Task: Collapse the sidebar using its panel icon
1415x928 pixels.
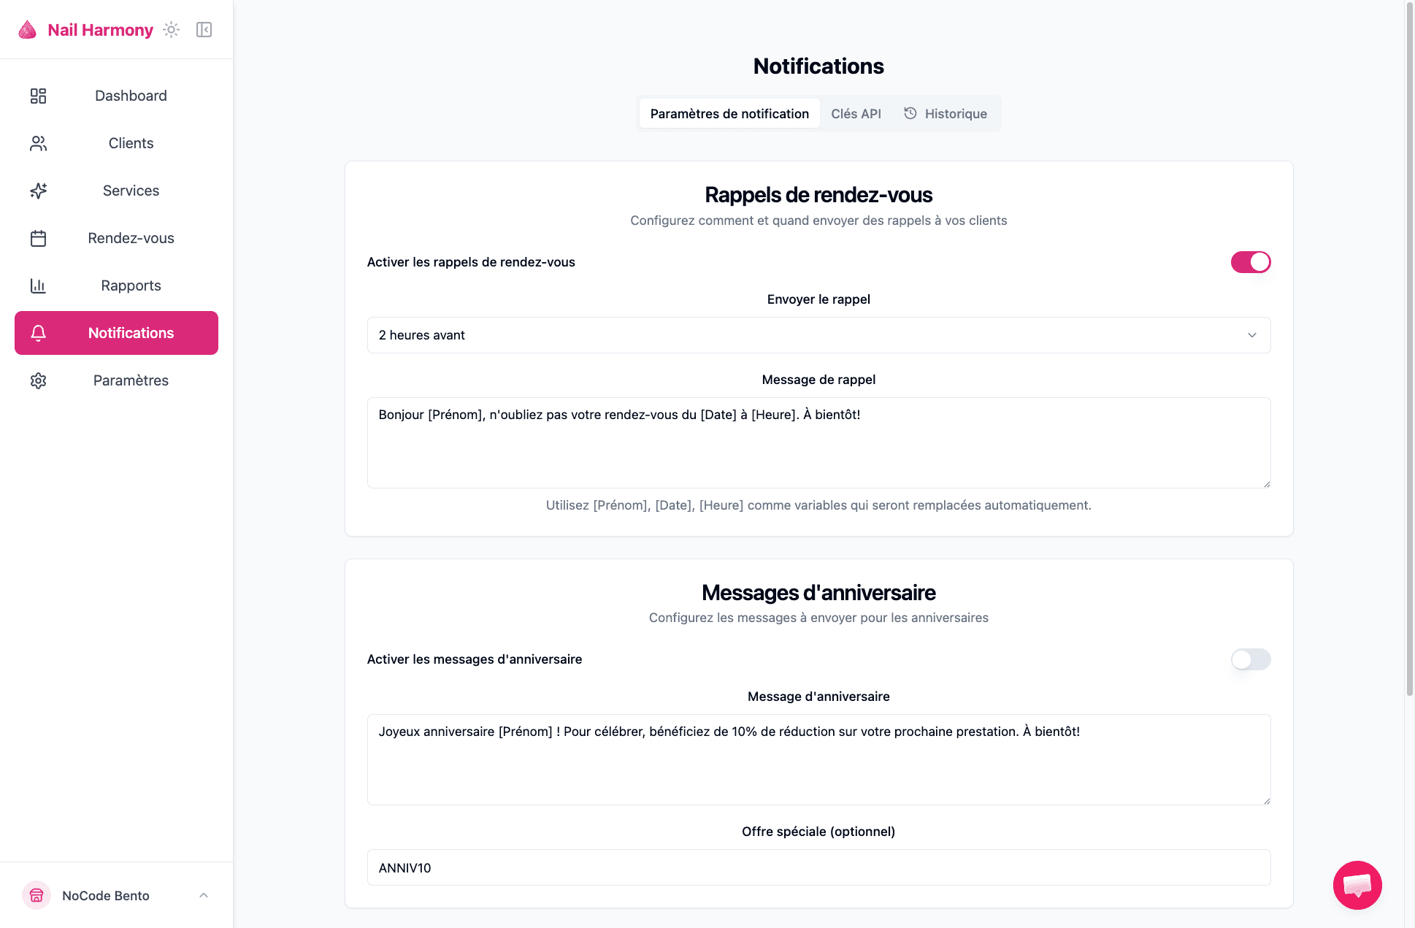Action: pos(204,29)
